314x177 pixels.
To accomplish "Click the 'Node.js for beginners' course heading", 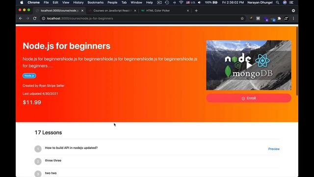I will tap(67, 46).
